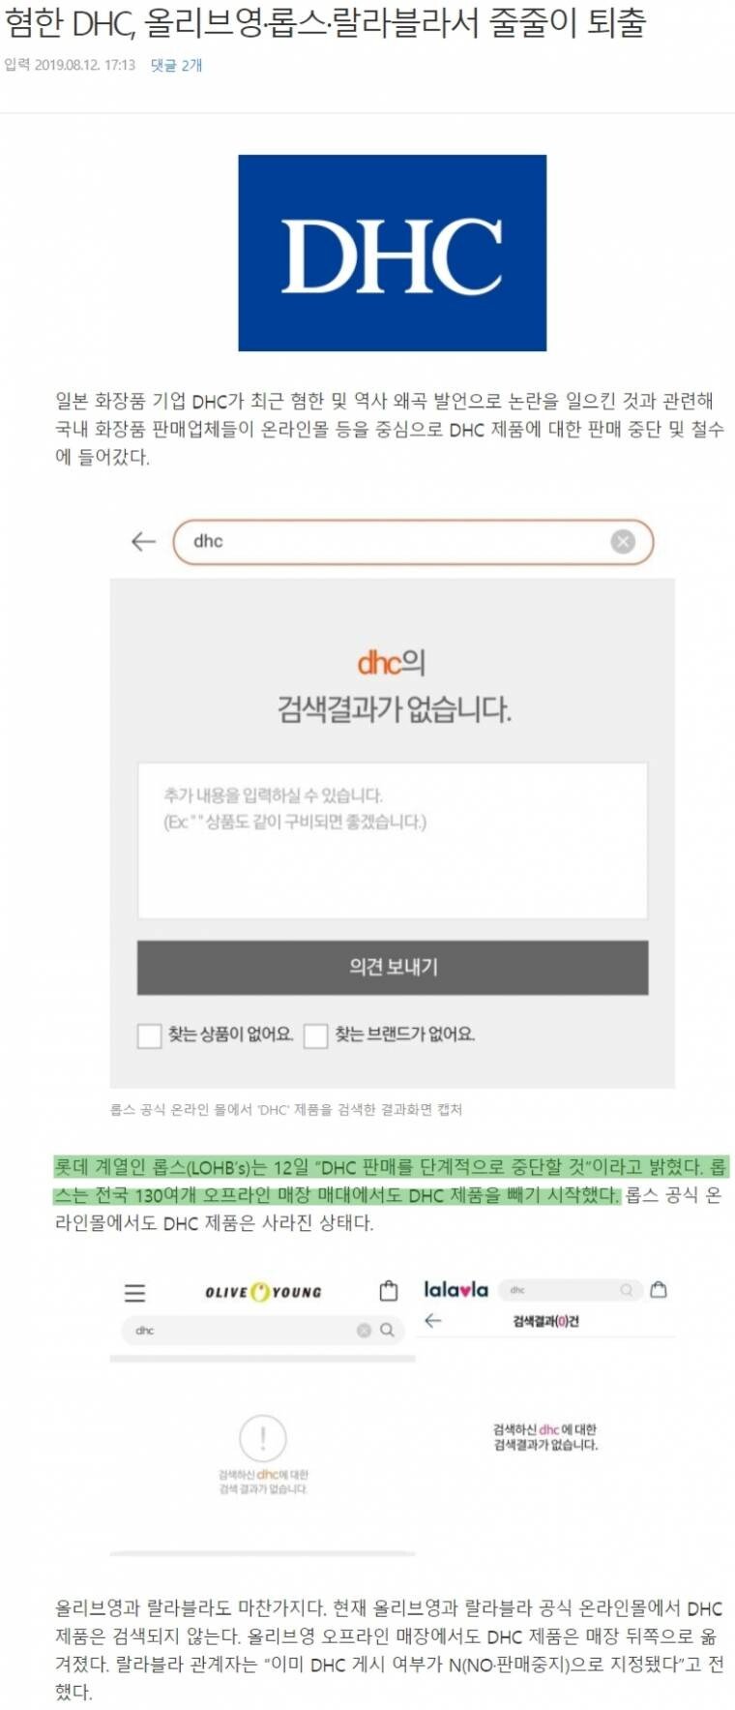Clear the Olive Young search field
This screenshot has width=735, height=1710.
point(364,1330)
